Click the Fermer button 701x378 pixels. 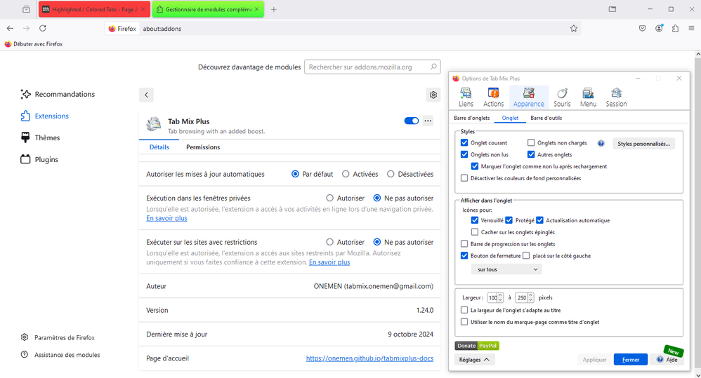coord(630,360)
